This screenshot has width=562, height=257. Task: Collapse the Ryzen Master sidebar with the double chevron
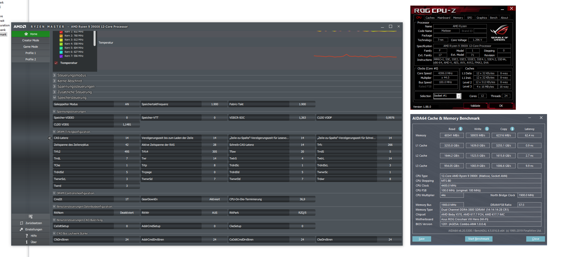pyautogui.click(x=50, y=138)
